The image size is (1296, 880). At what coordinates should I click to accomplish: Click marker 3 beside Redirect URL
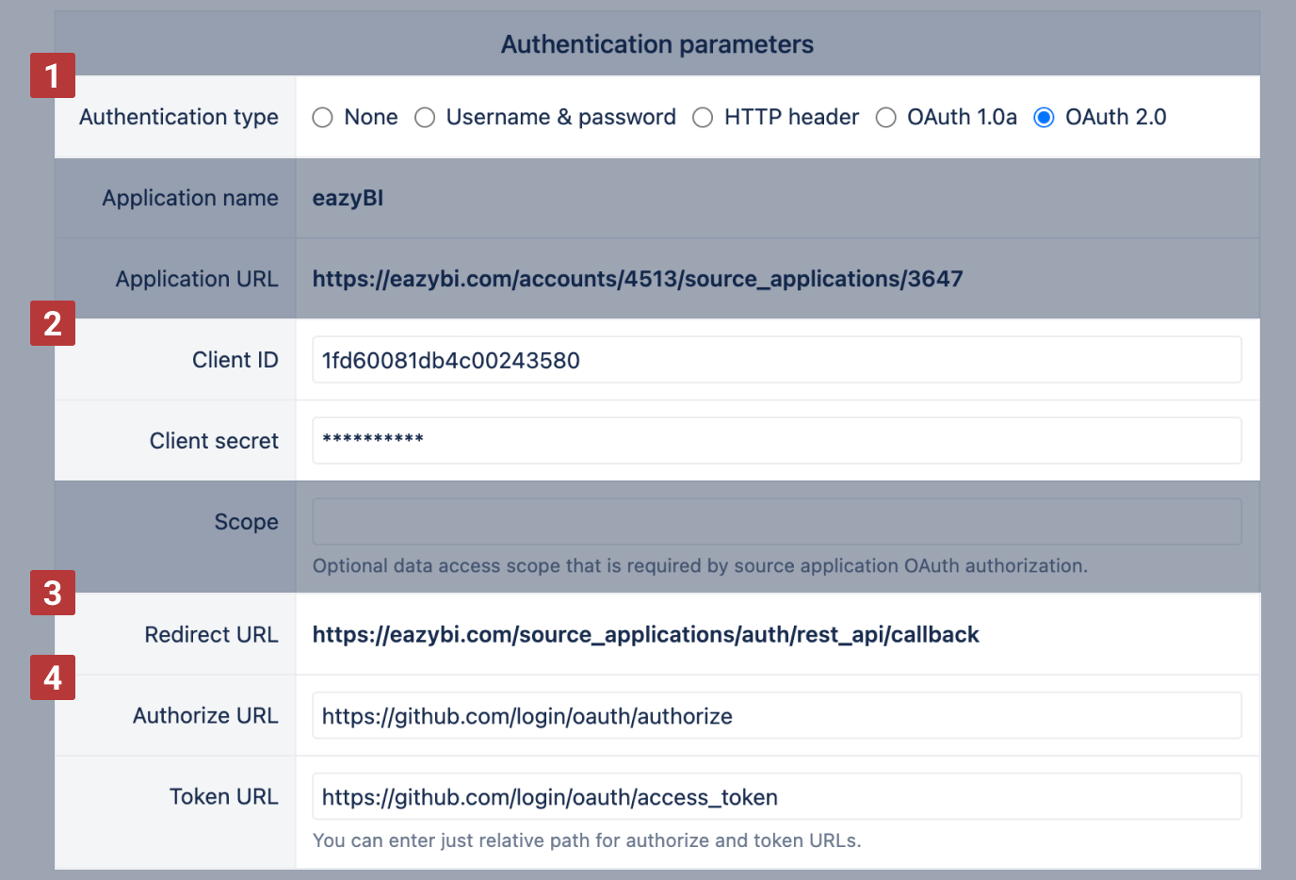53,594
